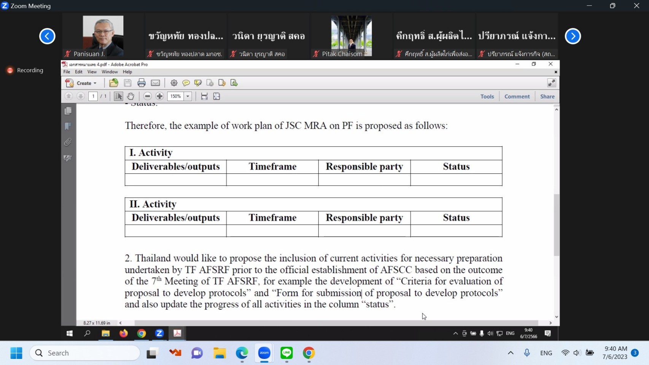Open the Signatures side panel

point(68,158)
